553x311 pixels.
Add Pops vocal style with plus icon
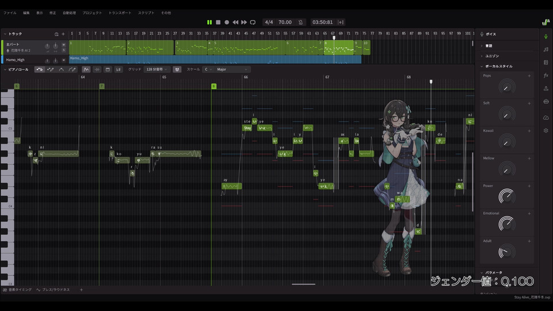[529, 76]
